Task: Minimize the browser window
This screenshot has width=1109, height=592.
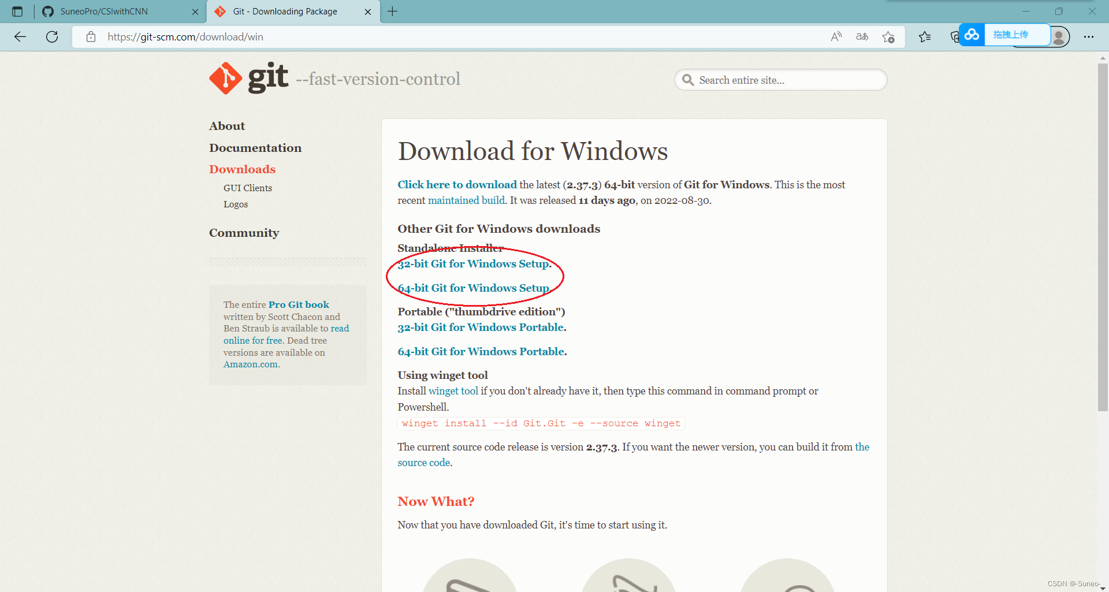Action: (1026, 12)
